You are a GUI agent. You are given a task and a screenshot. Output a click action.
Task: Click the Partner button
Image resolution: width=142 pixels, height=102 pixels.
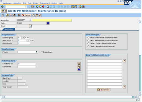coord(26,15)
